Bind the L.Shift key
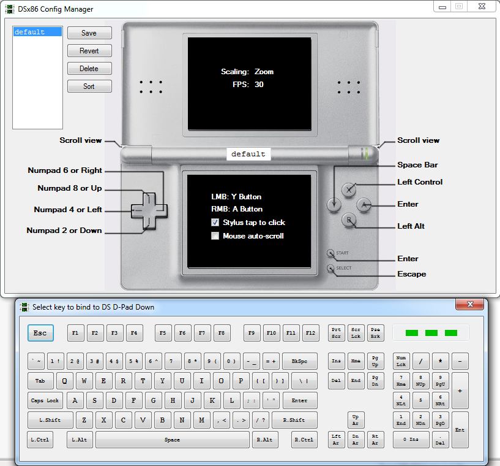 50,420
